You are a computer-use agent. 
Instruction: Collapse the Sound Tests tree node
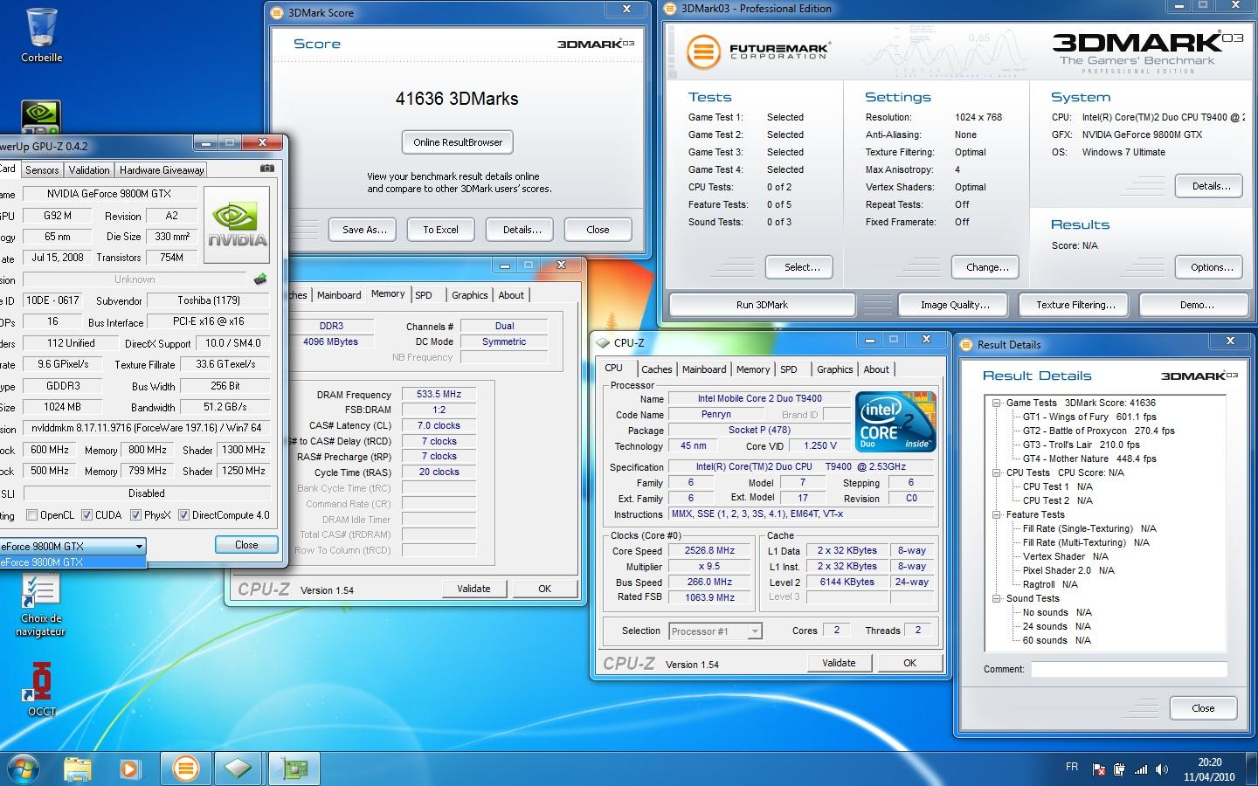tap(996, 598)
